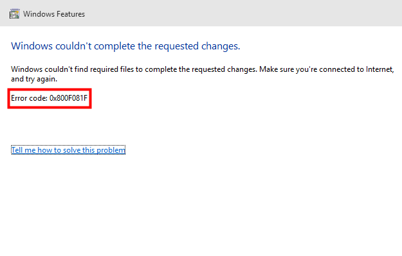Click the red highlight box border
The image size is (402, 256).
coord(50,90)
